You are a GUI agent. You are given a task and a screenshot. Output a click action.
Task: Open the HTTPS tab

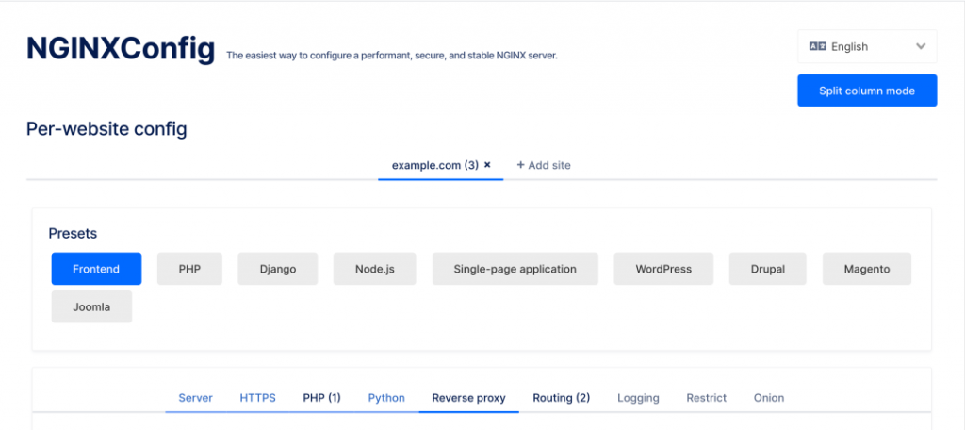point(258,398)
